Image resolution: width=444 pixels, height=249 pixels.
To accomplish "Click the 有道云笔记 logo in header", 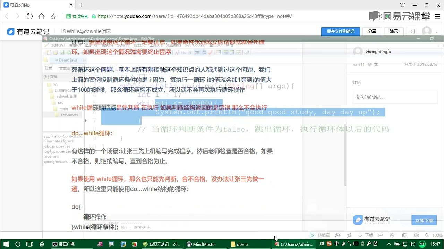I will (28, 31).
